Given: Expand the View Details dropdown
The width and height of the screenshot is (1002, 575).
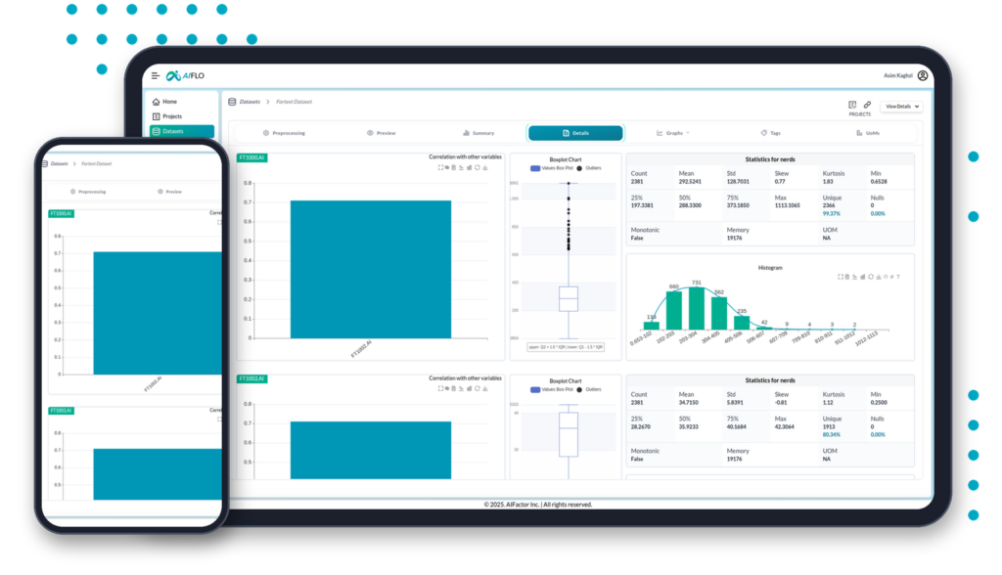Looking at the screenshot, I should pyautogui.click(x=901, y=106).
